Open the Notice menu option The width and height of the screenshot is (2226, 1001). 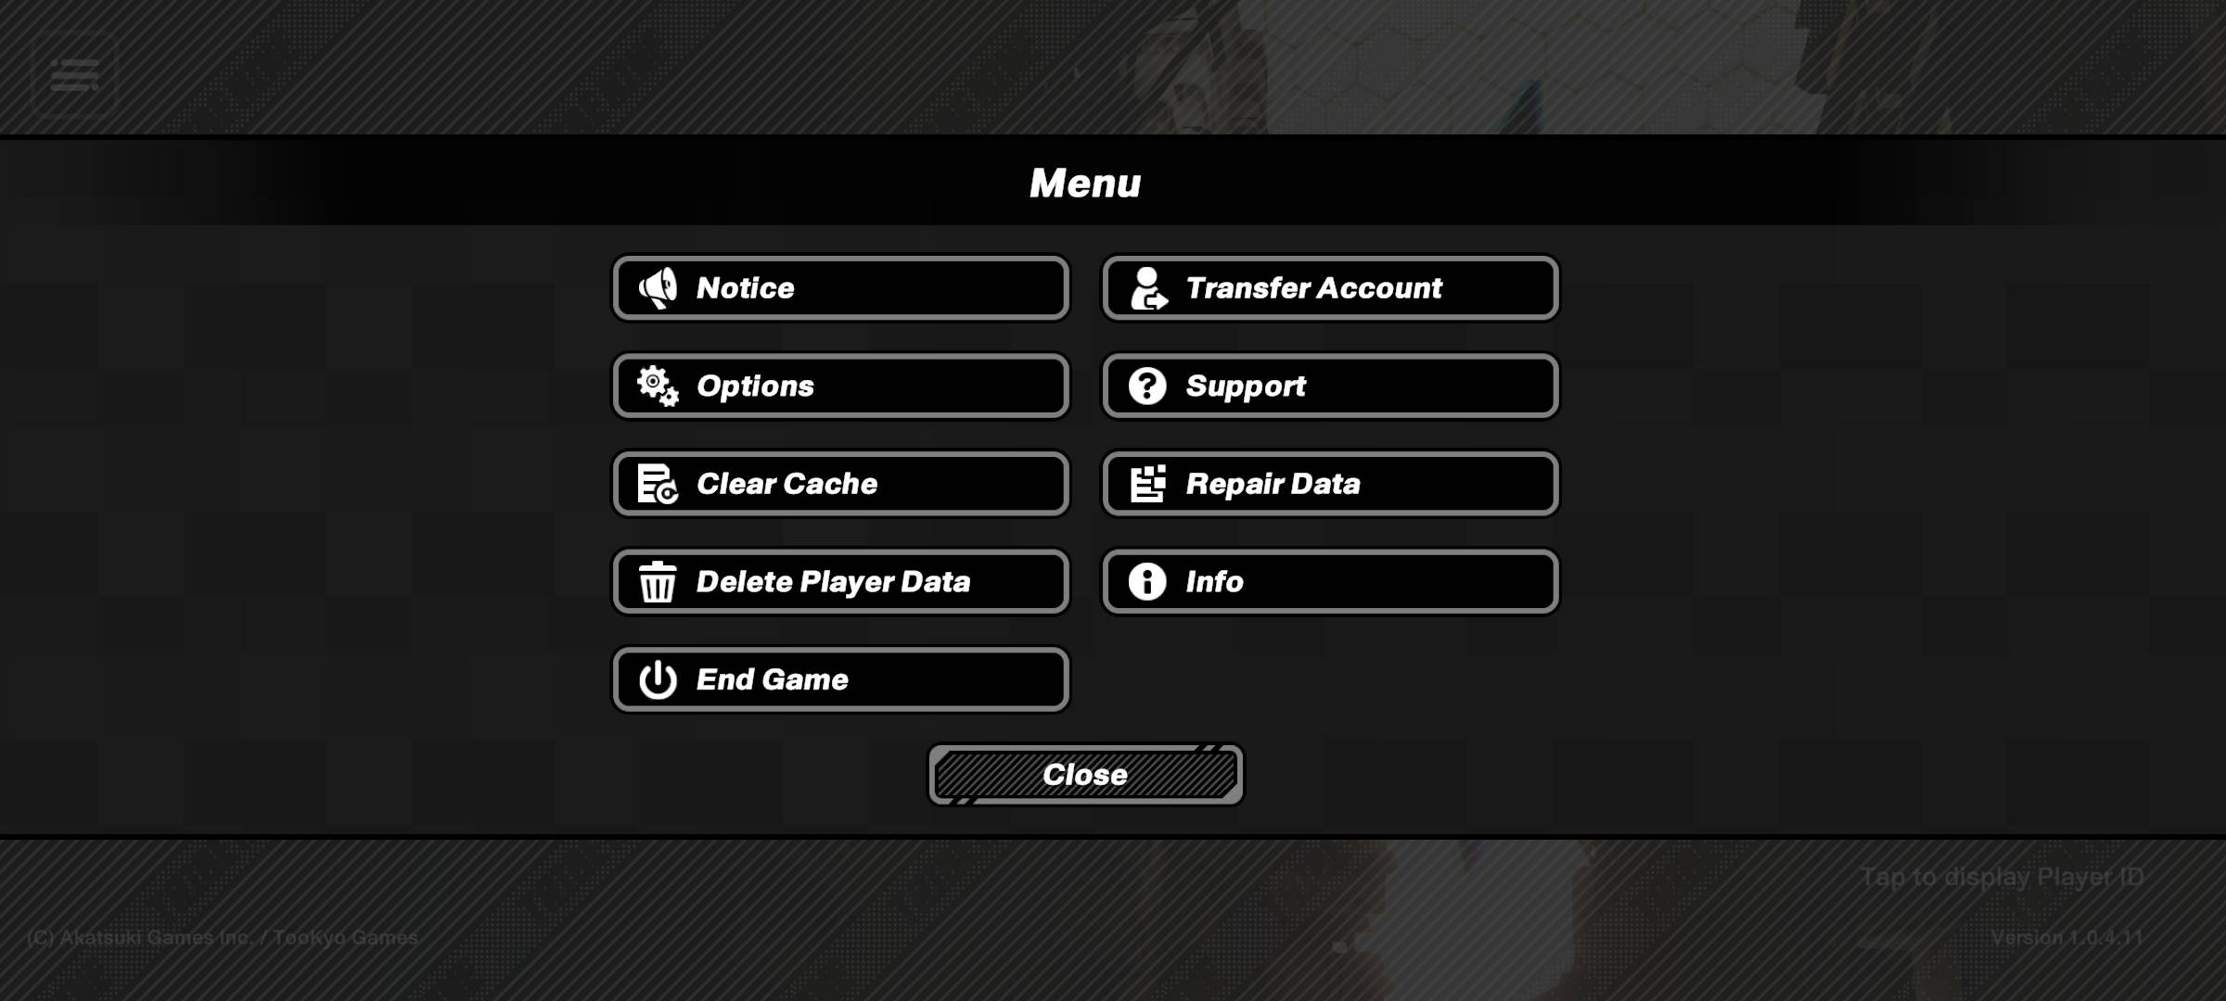[x=839, y=286]
